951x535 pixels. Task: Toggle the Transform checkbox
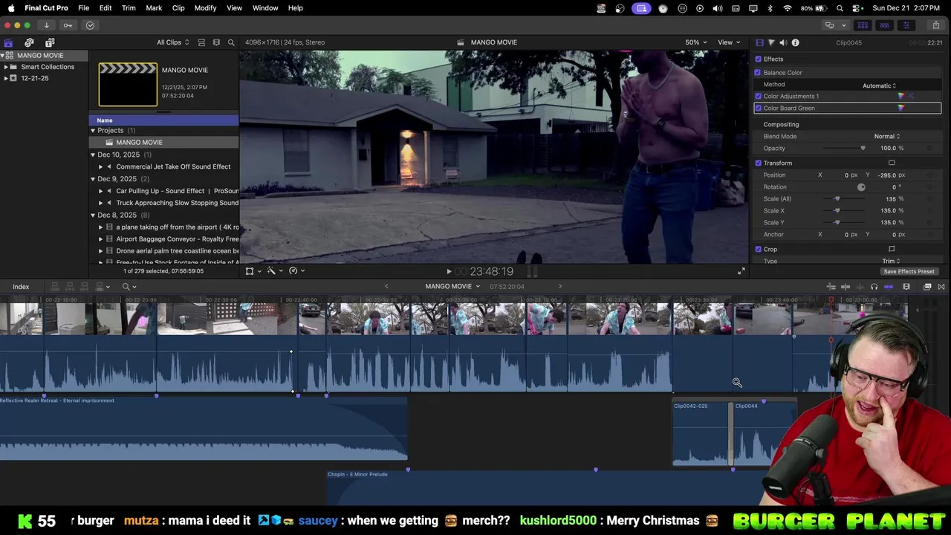pyautogui.click(x=758, y=163)
